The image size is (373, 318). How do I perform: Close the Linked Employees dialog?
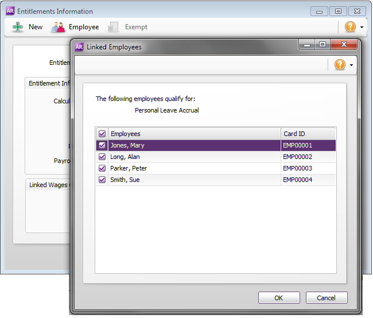(344, 45)
